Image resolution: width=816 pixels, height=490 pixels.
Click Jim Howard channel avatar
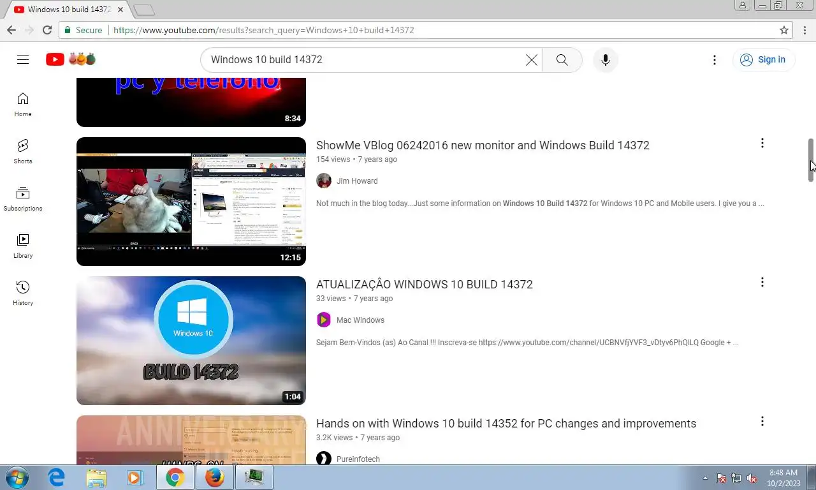coord(324,181)
